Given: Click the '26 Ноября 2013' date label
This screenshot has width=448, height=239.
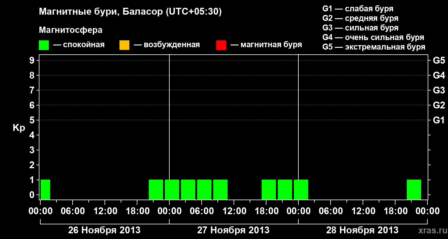Looking at the screenshot, I should point(104,230).
